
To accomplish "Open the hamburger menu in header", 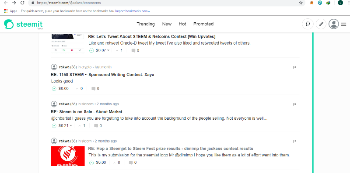I will point(343,24).
